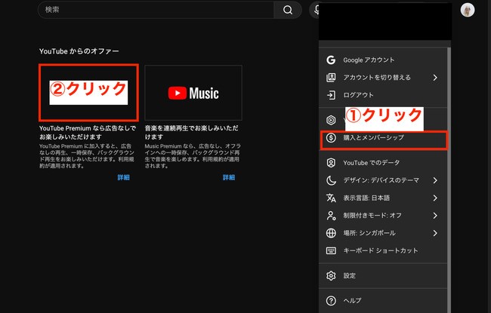
Task: Expand the 表示言語 chevron arrow
Action: [435, 198]
